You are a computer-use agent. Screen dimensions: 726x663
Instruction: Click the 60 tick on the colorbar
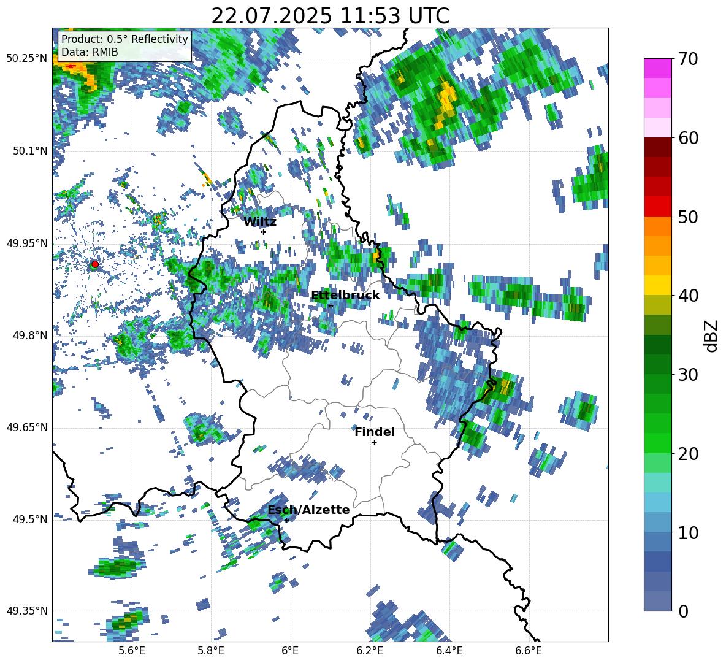tap(687, 138)
